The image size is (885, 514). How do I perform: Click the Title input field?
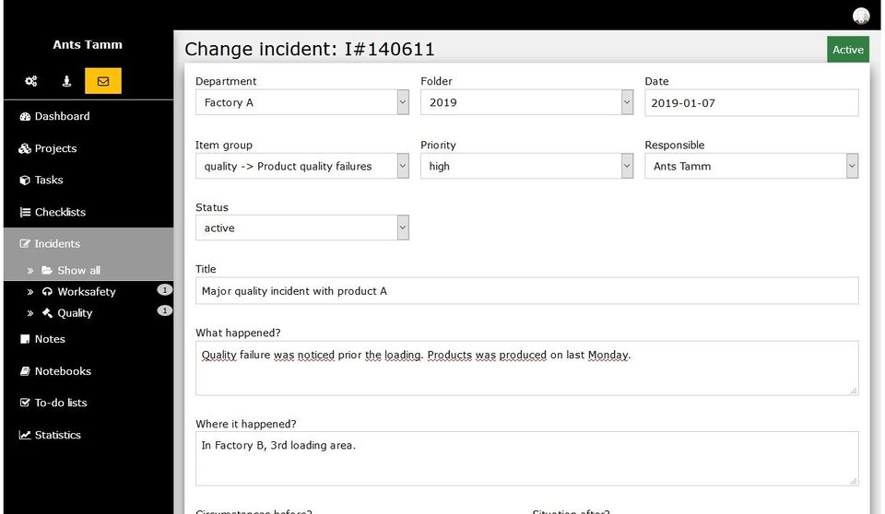pos(526,290)
